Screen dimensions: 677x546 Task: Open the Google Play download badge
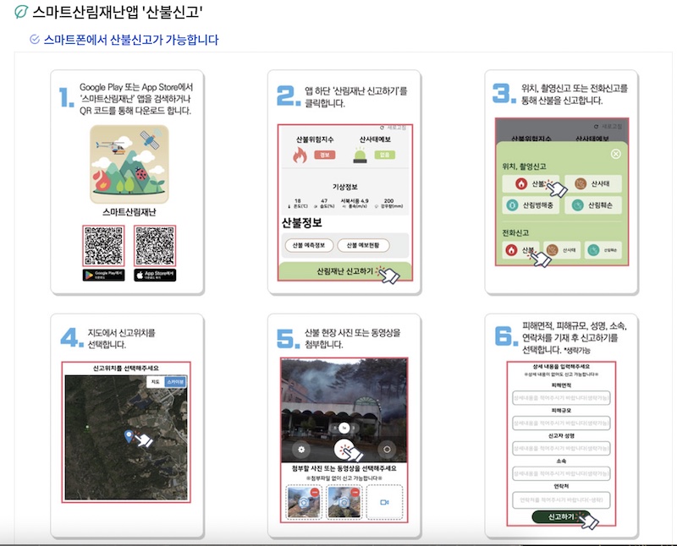(x=103, y=275)
